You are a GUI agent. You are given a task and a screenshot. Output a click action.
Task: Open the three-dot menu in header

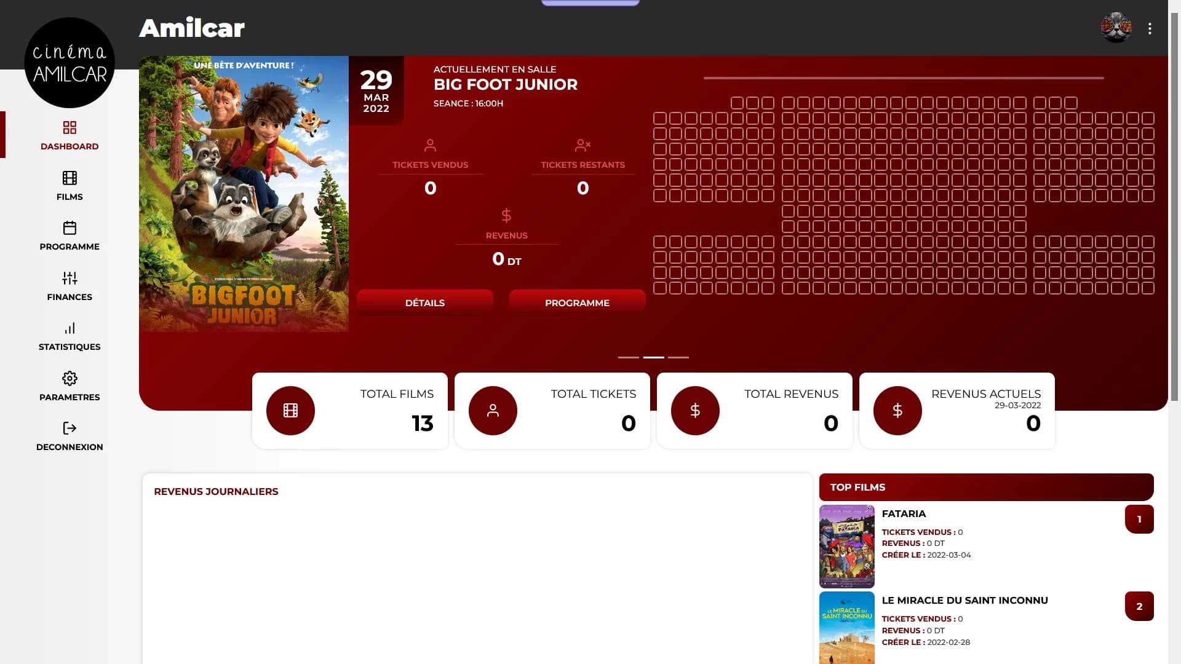1149,28
